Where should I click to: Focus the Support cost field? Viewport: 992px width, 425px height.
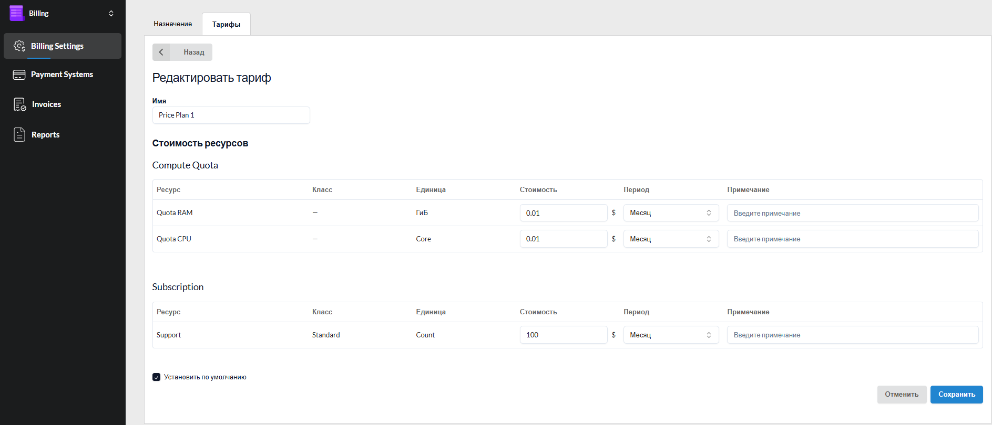[x=564, y=335]
